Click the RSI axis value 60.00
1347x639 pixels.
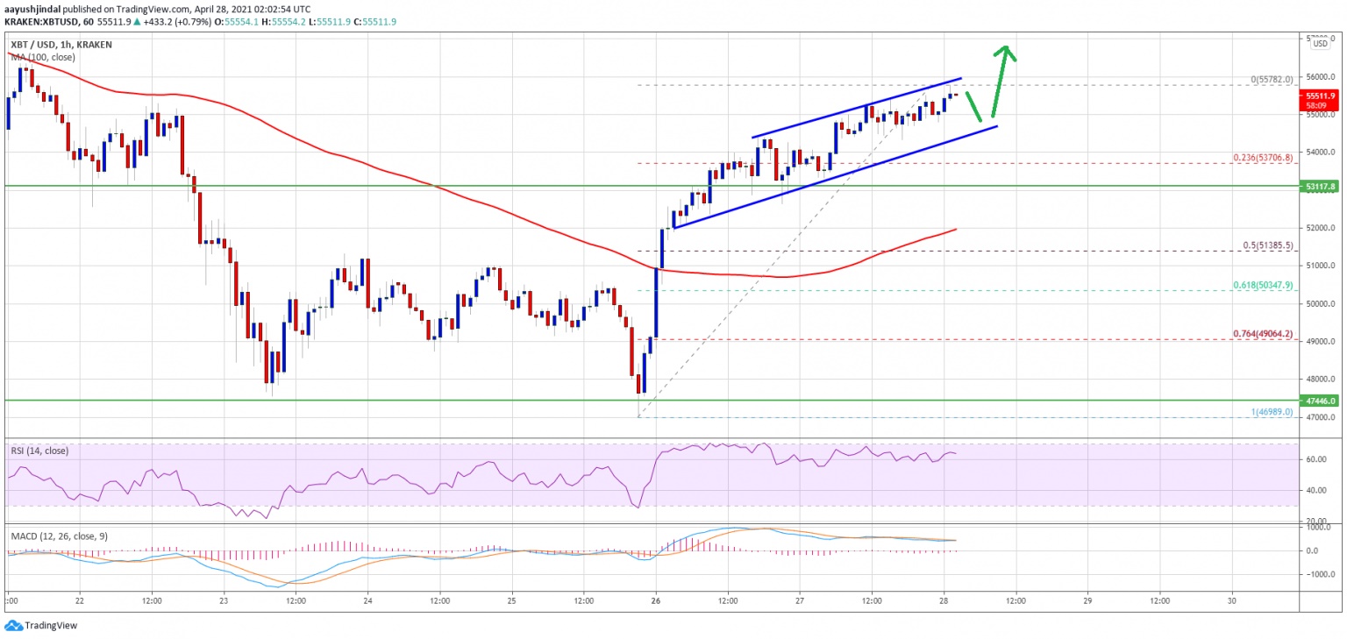(1315, 458)
